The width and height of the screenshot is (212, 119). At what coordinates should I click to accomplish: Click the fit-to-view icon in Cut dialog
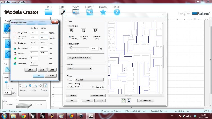[123, 101]
